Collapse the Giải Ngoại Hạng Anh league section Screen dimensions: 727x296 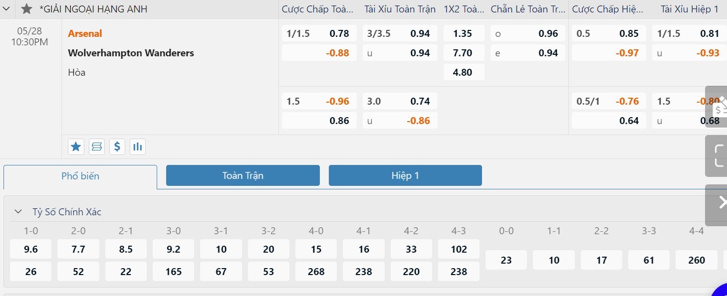click(x=7, y=9)
